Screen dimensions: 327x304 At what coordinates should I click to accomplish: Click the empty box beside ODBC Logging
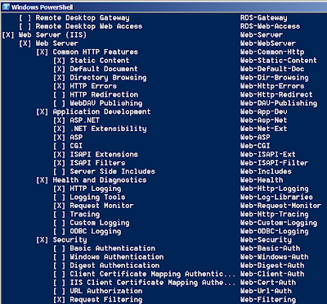coord(59,231)
